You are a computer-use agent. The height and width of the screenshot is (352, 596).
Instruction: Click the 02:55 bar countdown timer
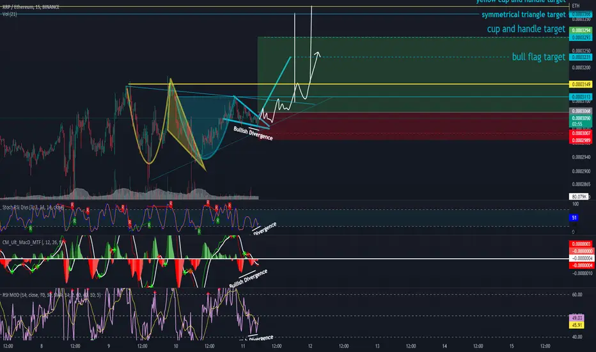[577, 124]
